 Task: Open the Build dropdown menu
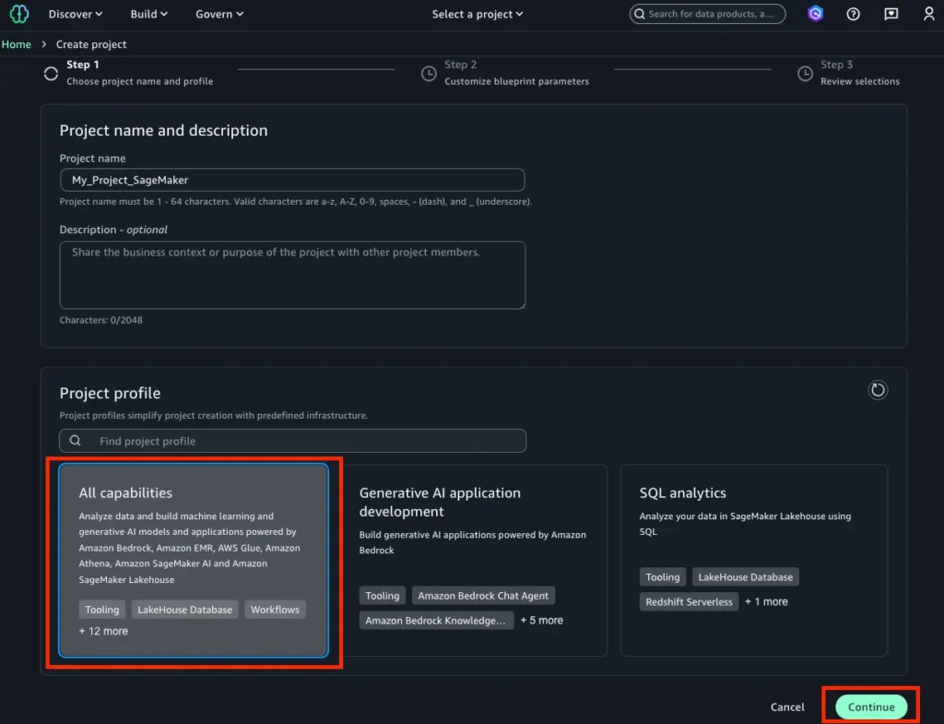(x=149, y=14)
